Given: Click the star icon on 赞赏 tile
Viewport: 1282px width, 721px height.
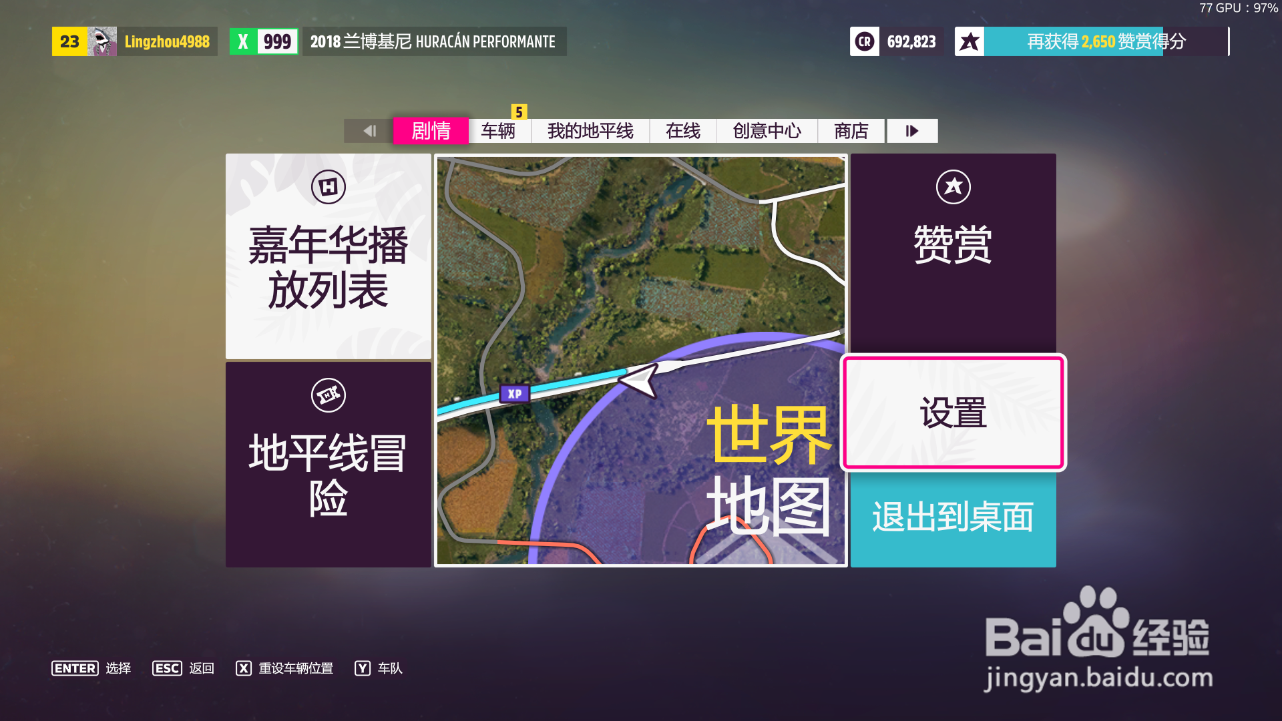Looking at the screenshot, I should click(x=953, y=187).
